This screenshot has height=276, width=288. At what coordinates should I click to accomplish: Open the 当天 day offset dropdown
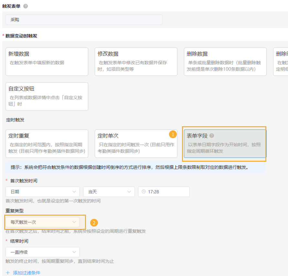[109, 192]
